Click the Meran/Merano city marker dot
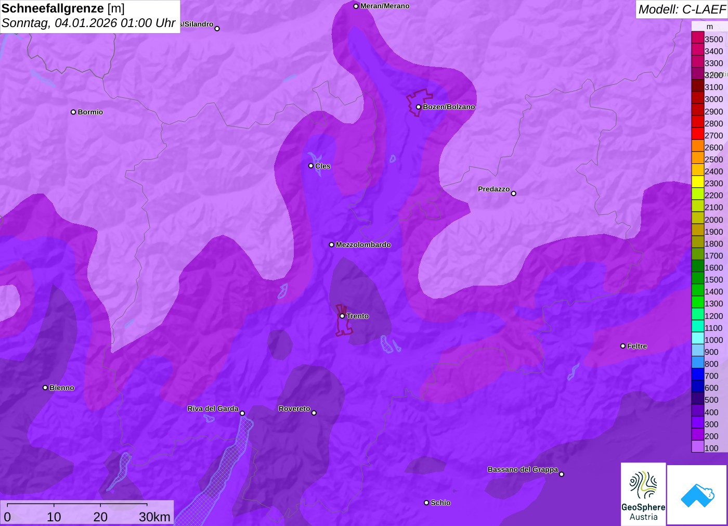Screen dimensions: 728x526 click(356, 6)
